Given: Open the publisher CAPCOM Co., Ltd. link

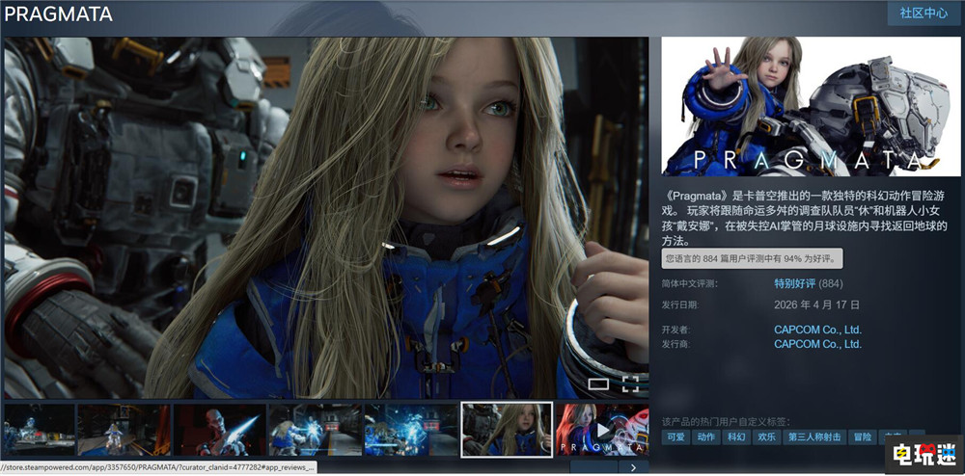Looking at the screenshot, I should pyautogui.click(x=817, y=344).
